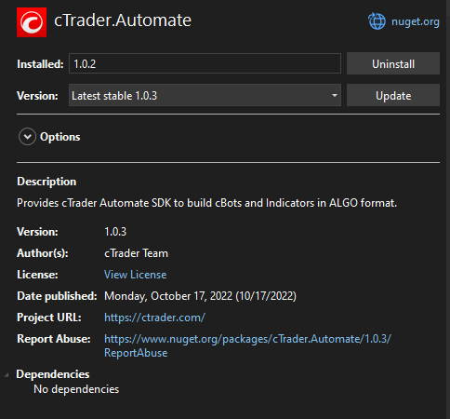This screenshot has width=450, height=419.
Task: Expand the Options chevron circle
Action: click(27, 137)
